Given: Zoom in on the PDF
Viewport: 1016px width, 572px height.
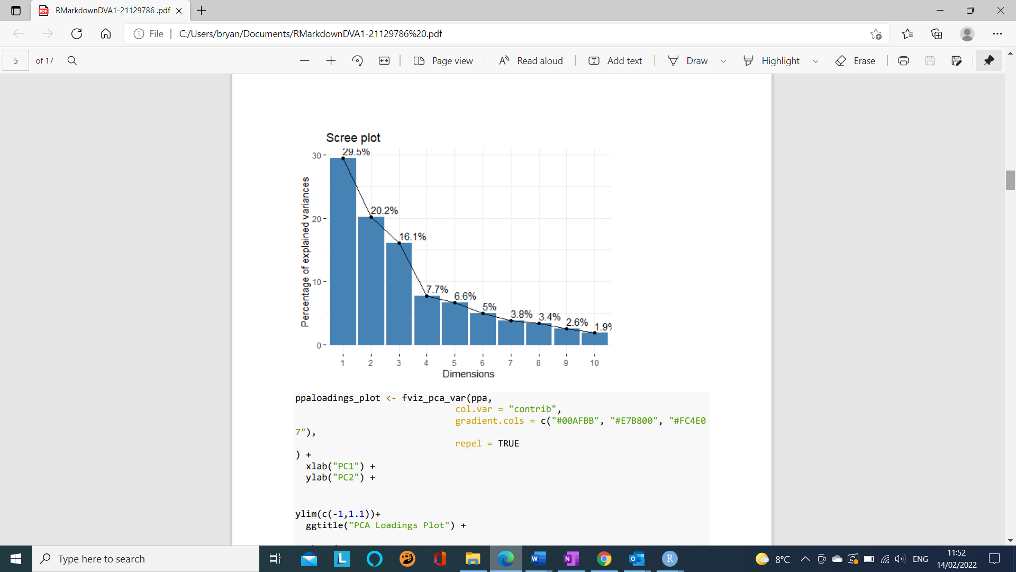Looking at the screenshot, I should (331, 60).
